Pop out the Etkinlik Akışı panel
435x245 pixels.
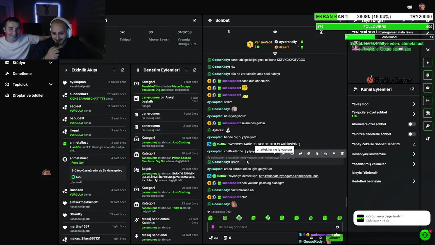[x=123, y=70]
